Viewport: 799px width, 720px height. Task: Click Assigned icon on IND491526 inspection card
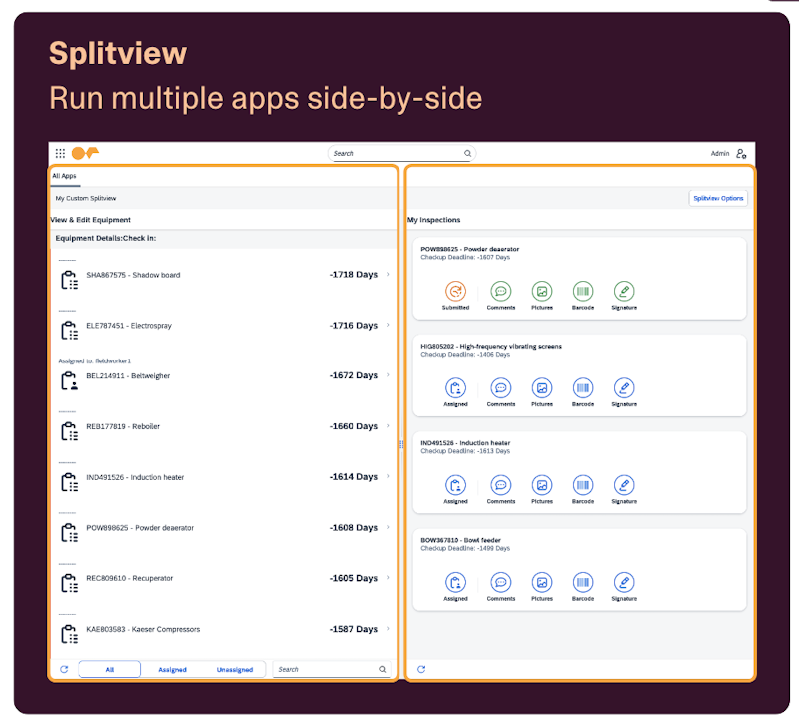click(455, 485)
